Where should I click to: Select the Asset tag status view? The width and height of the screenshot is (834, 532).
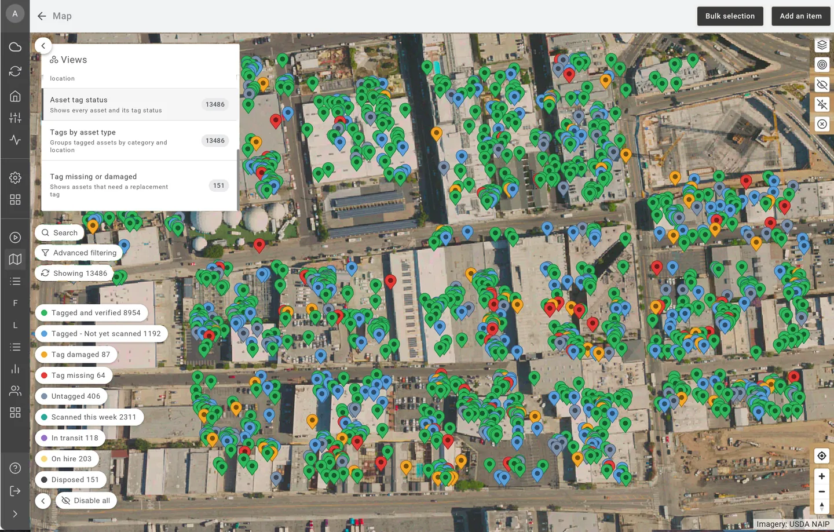(x=139, y=104)
